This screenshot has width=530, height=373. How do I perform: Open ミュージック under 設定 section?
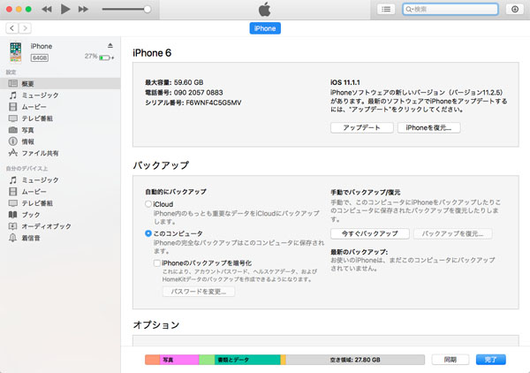(60, 95)
